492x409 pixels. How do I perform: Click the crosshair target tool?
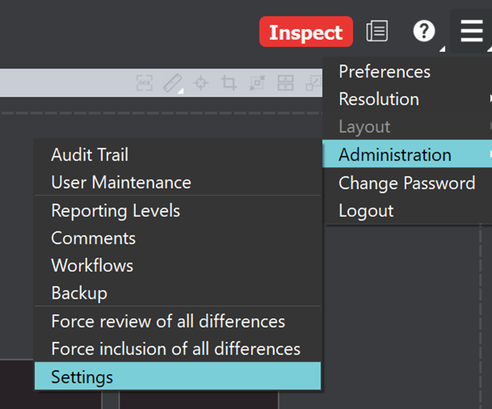201,83
